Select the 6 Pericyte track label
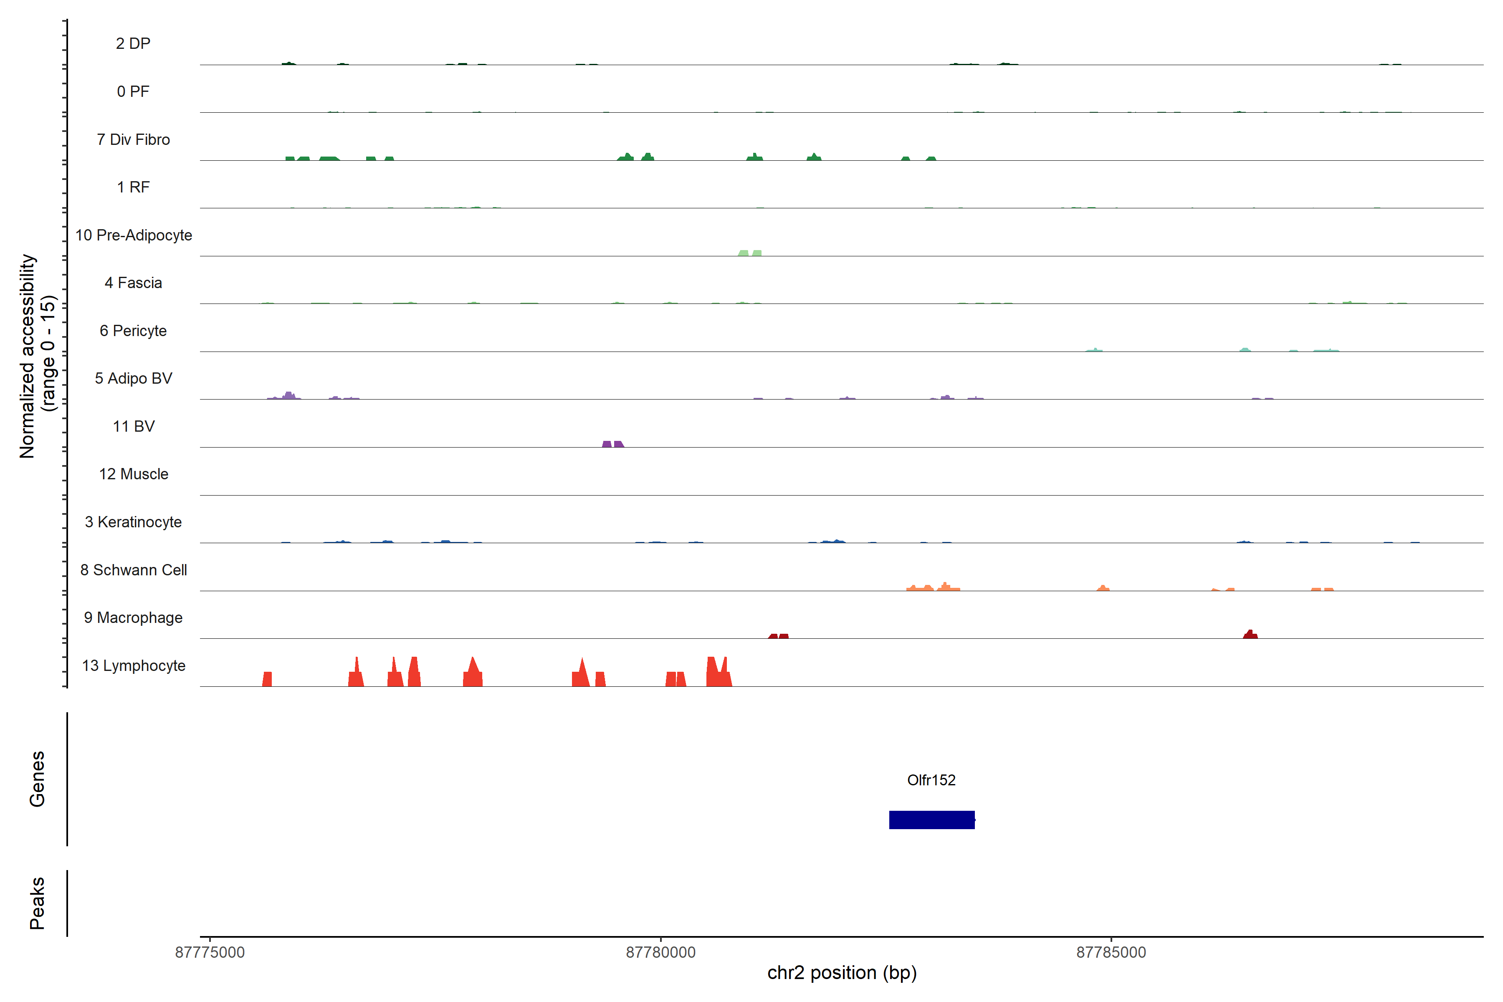 coord(134,330)
